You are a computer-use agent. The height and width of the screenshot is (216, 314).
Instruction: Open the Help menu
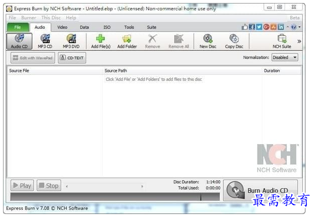tap(71, 18)
